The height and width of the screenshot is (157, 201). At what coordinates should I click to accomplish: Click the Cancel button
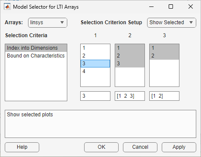pos(140,147)
